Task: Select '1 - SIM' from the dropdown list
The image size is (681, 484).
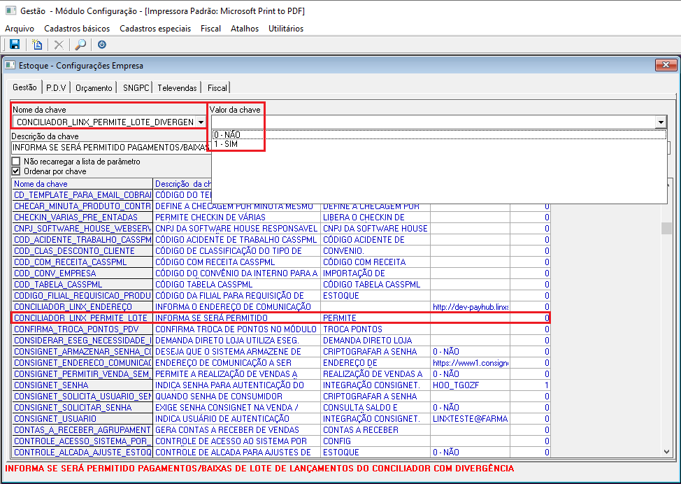Action: pyautogui.click(x=227, y=144)
